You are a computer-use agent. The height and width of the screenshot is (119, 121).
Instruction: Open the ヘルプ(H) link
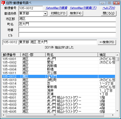(x=109, y=8)
